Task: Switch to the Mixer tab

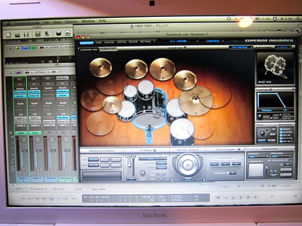Action: point(99,42)
